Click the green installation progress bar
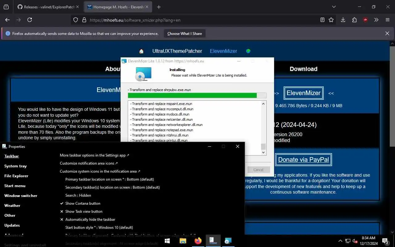The image size is (395, 247). coord(197,95)
